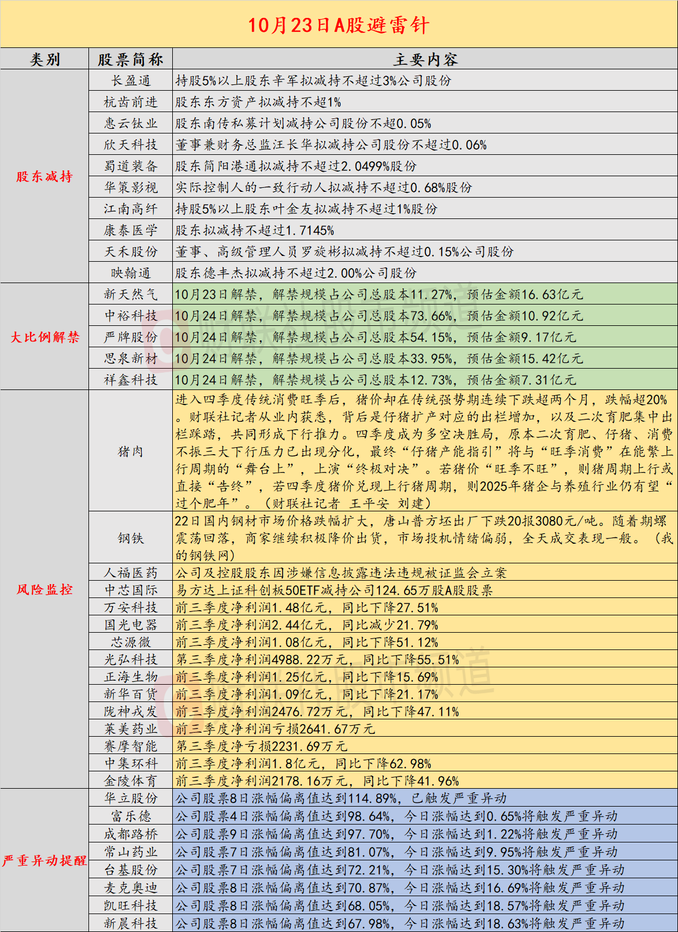Select stock name '富乐德'

coord(131,816)
